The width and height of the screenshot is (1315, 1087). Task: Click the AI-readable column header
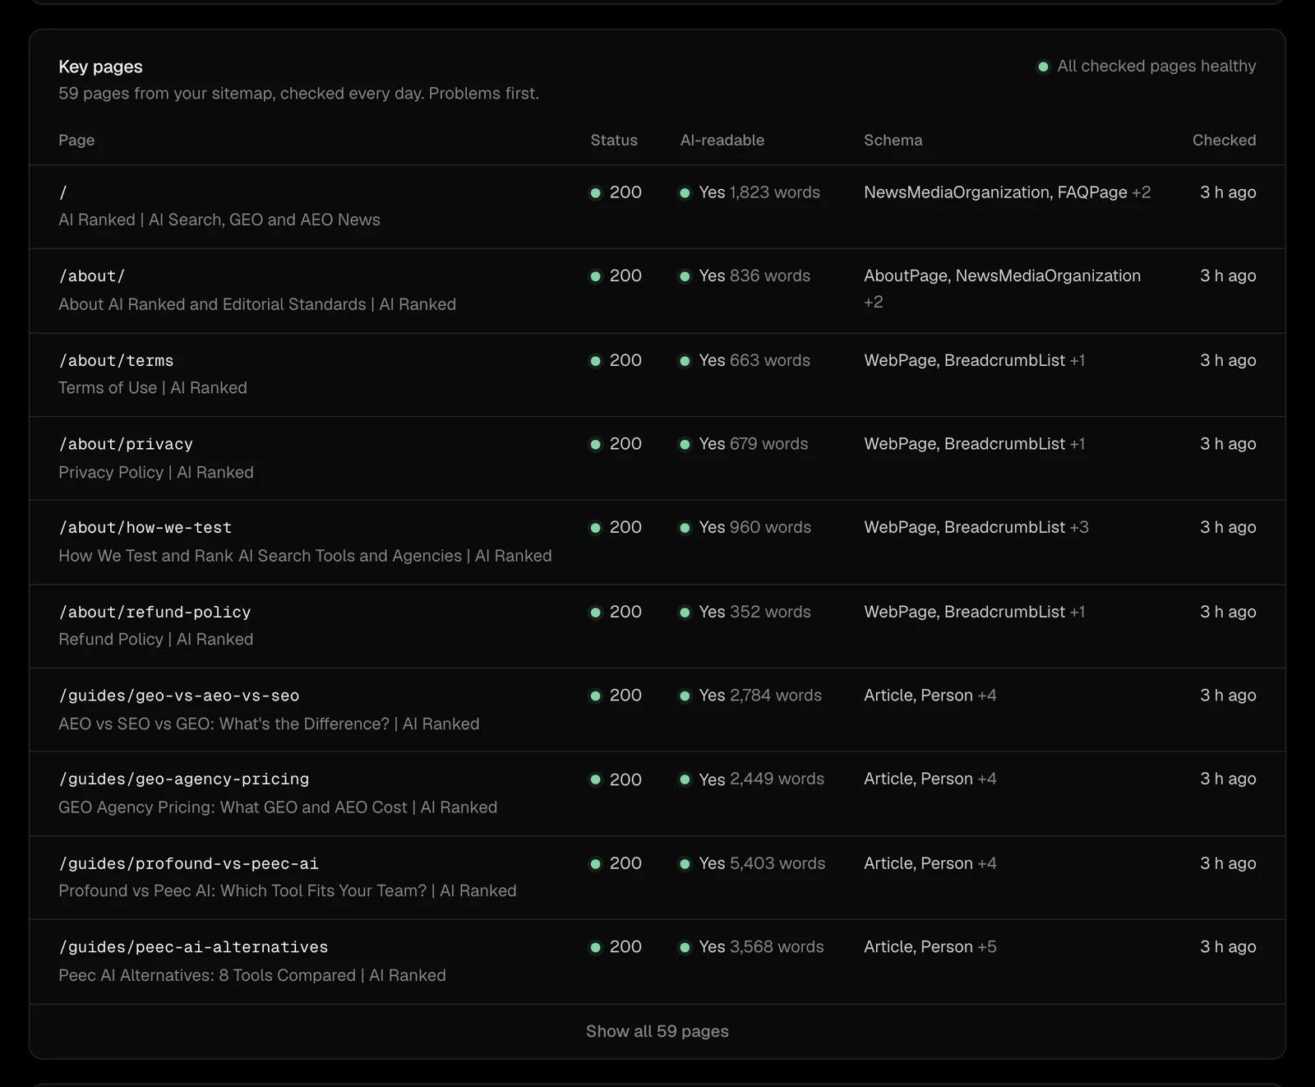(722, 140)
